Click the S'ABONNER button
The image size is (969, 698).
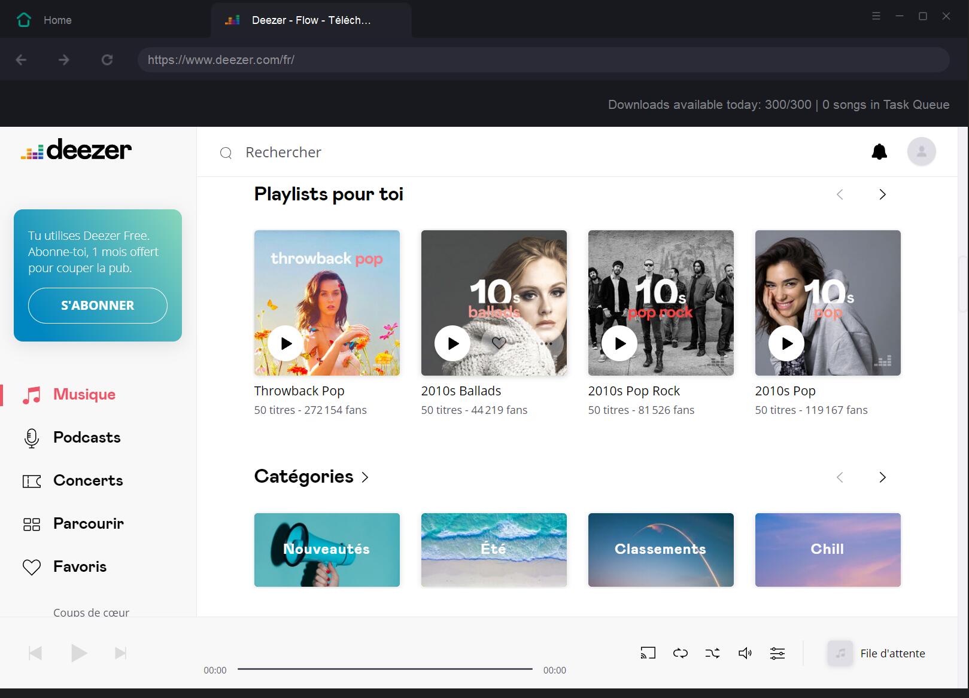pos(98,306)
